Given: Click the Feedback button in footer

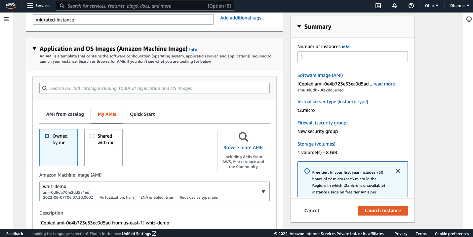Looking at the screenshot, I should 15,234.
